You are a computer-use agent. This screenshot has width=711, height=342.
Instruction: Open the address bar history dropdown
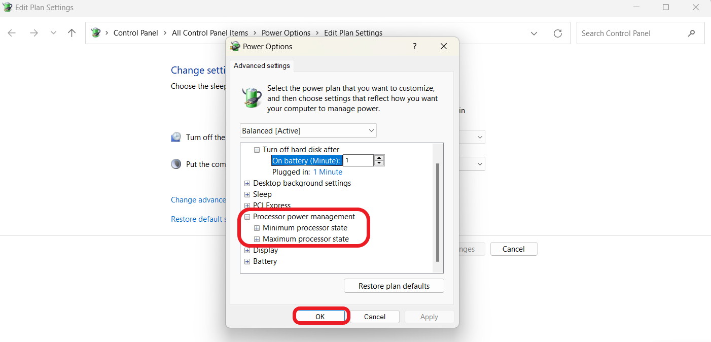tap(534, 33)
